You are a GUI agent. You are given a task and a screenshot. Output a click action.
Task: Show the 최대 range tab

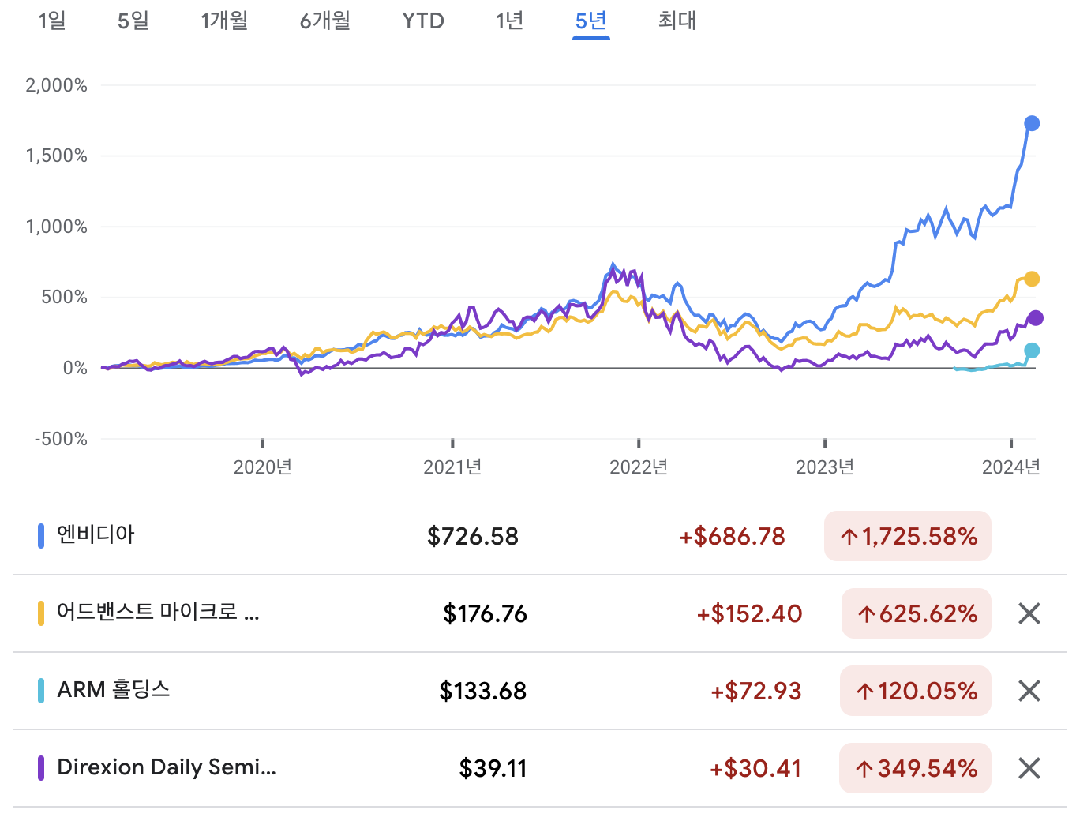coord(677,21)
